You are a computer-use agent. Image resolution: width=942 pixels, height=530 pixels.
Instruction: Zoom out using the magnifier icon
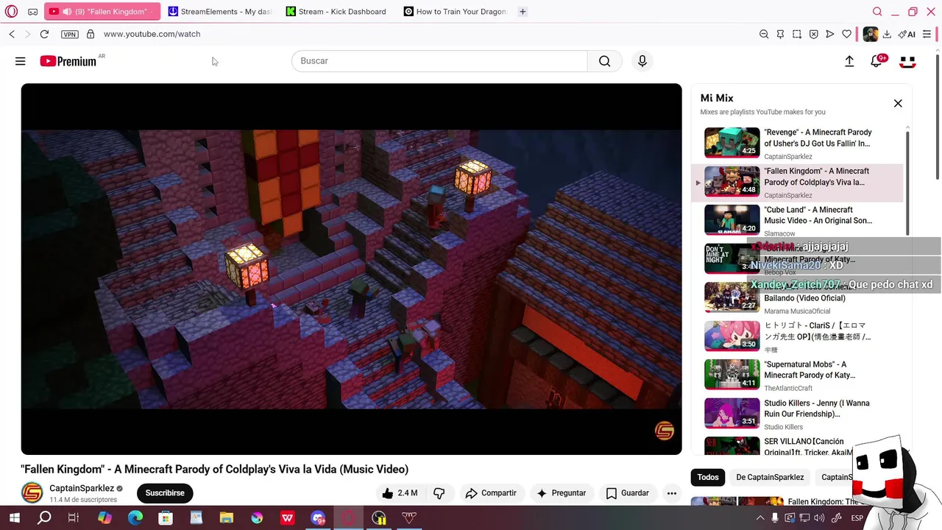[764, 34]
